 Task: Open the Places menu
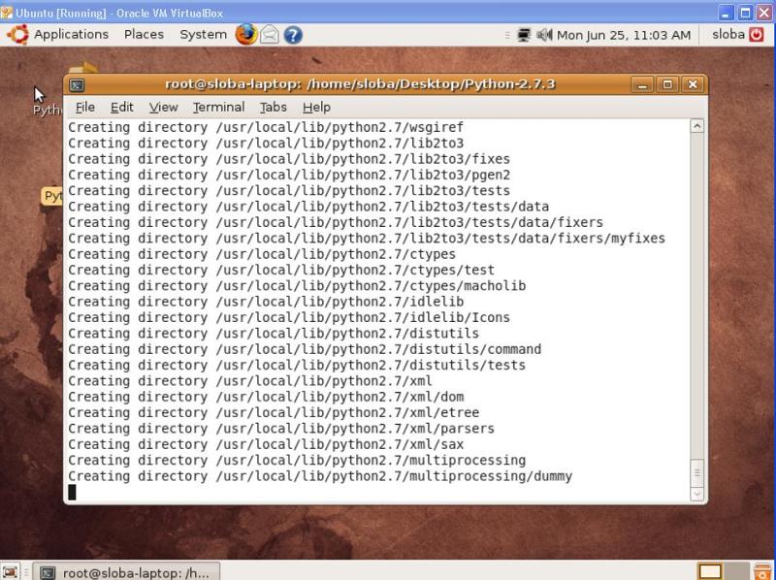[144, 35]
